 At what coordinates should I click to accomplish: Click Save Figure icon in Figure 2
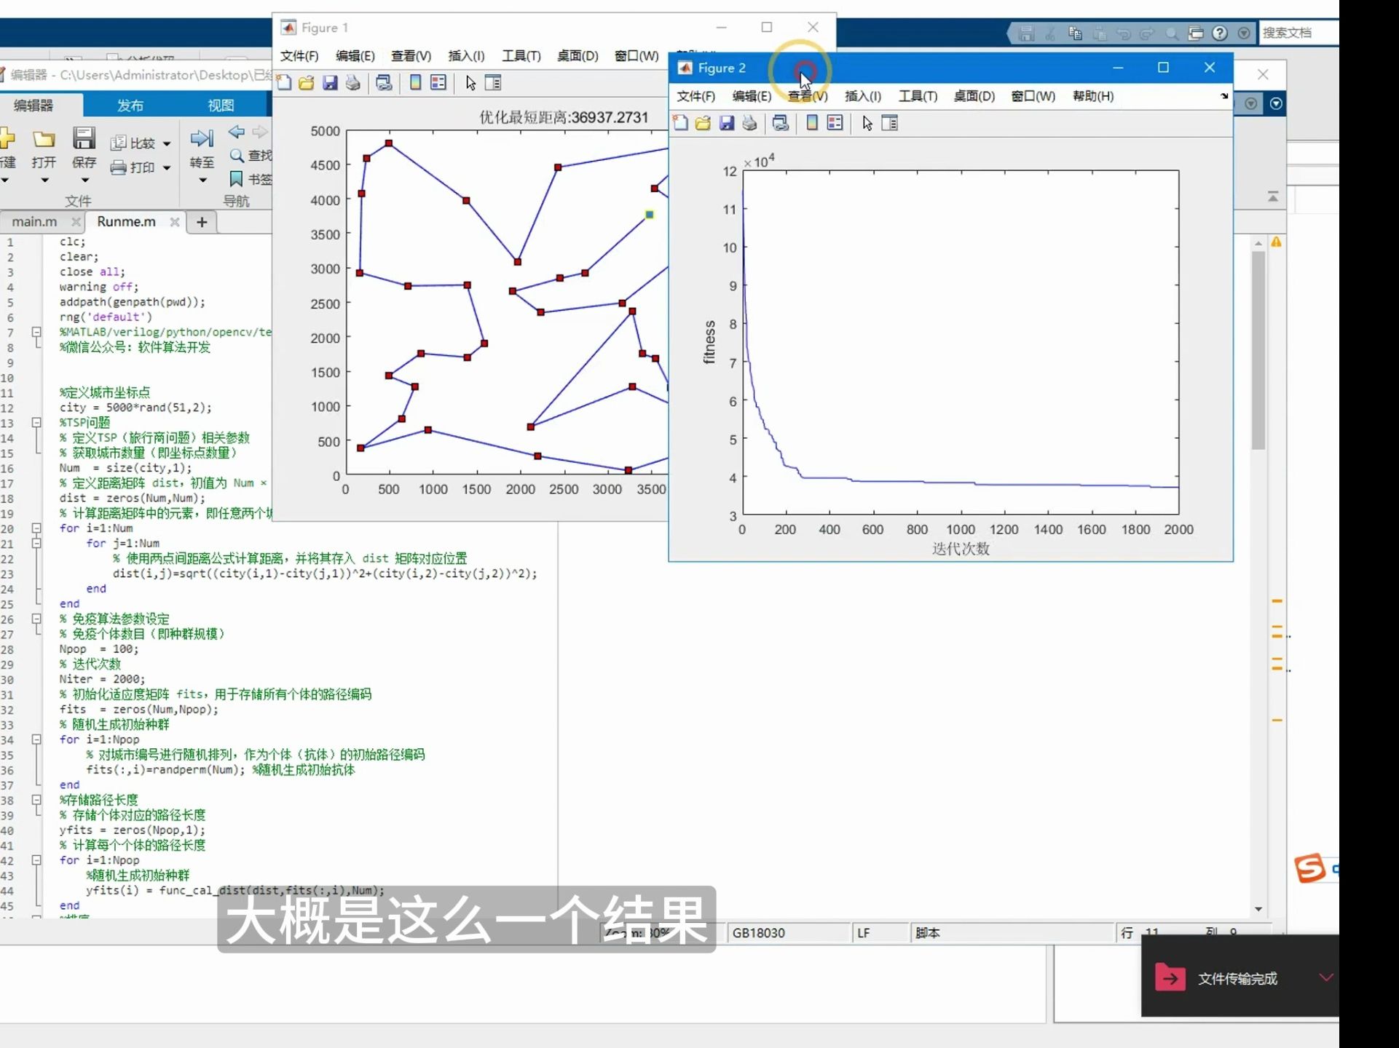pyautogui.click(x=727, y=123)
